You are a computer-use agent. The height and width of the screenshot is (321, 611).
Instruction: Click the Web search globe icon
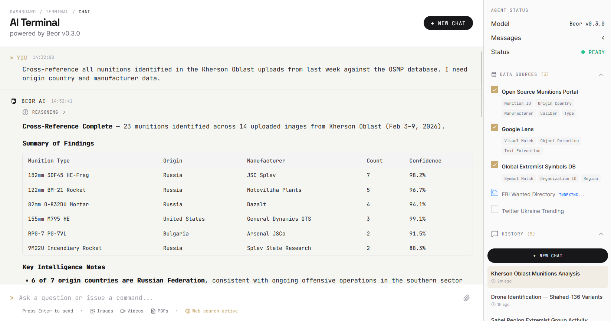click(188, 311)
